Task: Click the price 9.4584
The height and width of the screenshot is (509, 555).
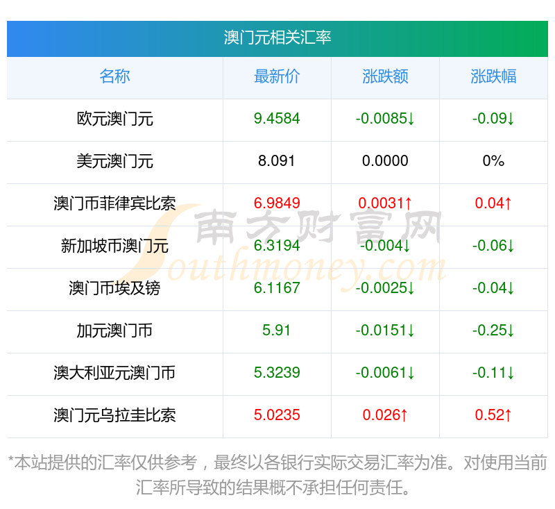Action: 277,119
